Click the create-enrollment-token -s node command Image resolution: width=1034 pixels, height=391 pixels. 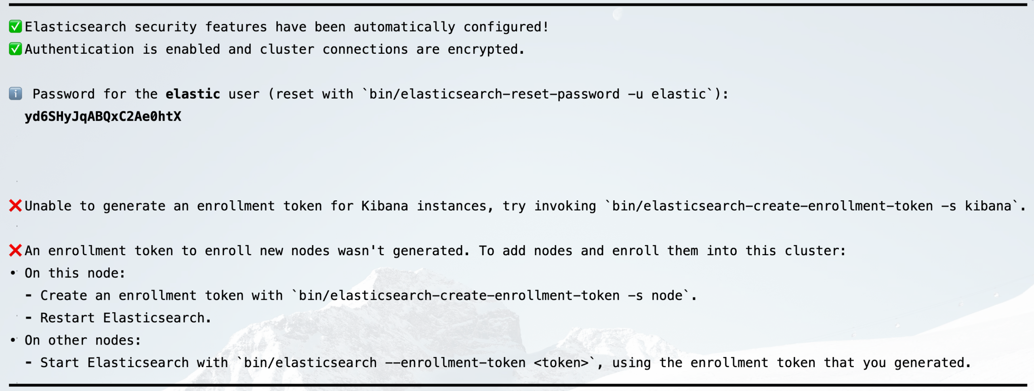tap(490, 295)
